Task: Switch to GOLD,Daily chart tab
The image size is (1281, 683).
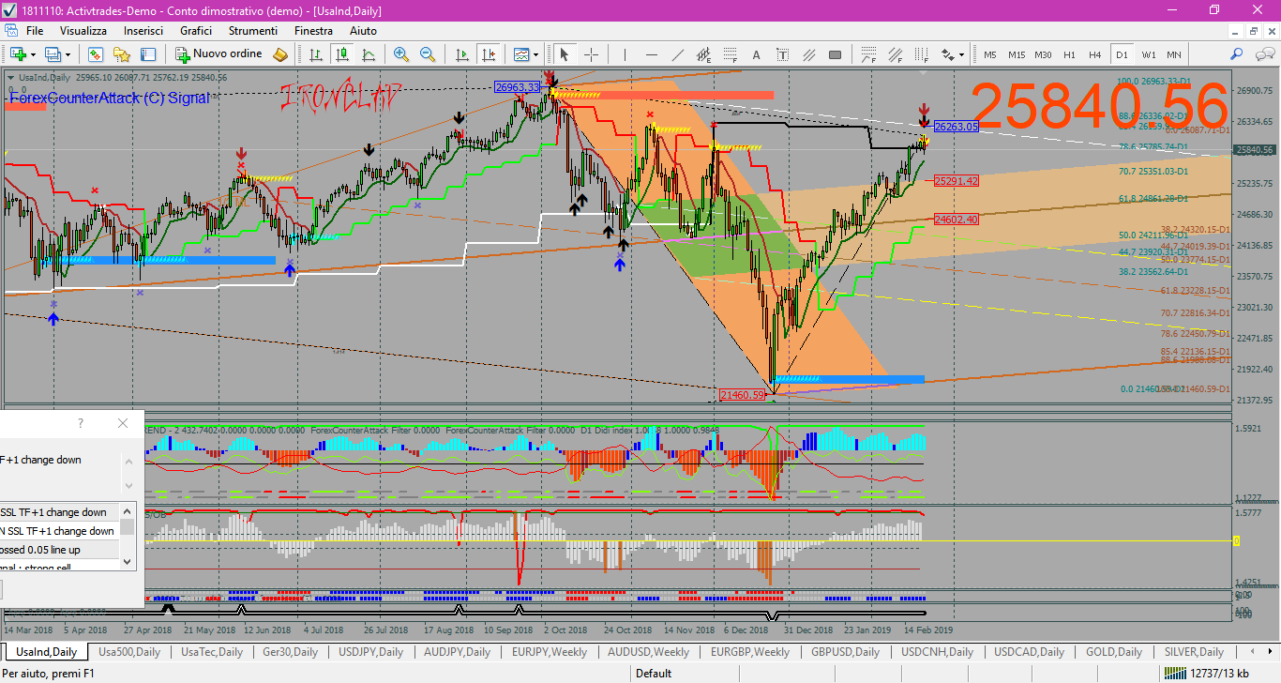Action: click(1114, 651)
